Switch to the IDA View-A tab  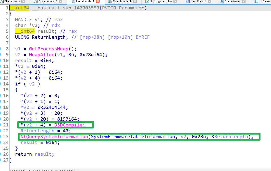pos(12,1)
